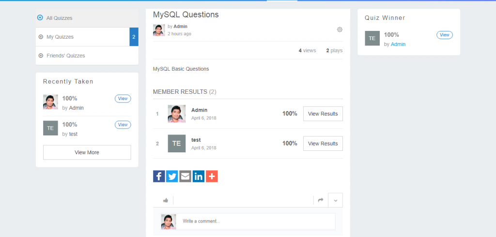Select the Friends' Quizzes option
The height and width of the screenshot is (237, 496).
coord(65,56)
